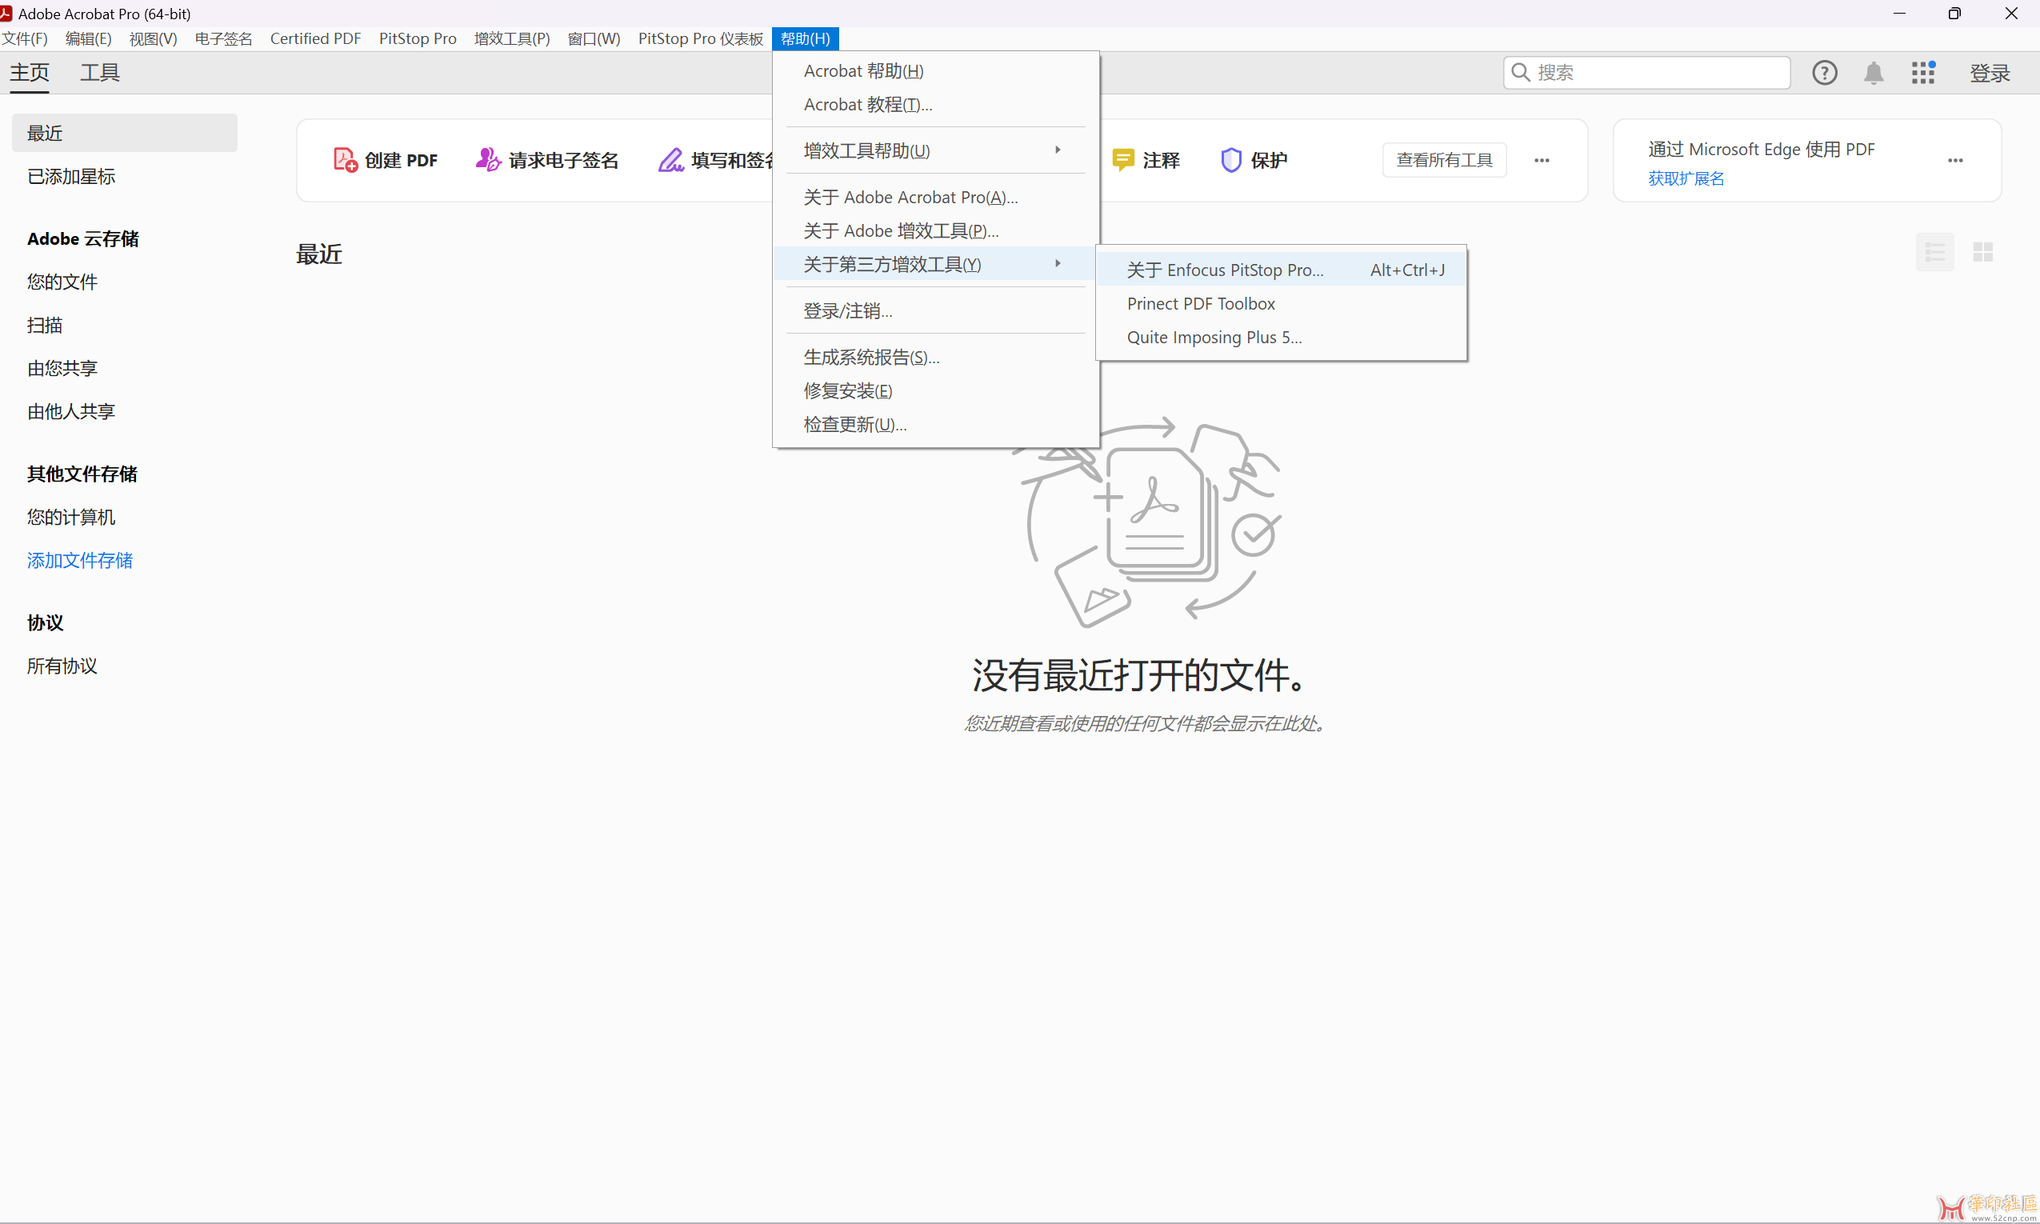This screenshot has height=1224, width=2040.
Task: Select 关于 Adobe Acrobat Pro(A)... entry
Action: pyautogui.click(x=936, y=197)
